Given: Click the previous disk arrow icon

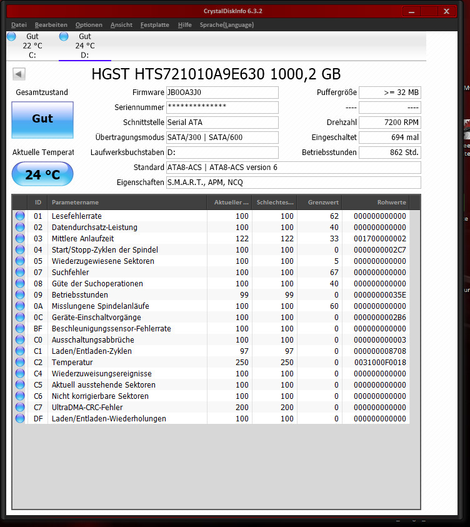Looking at the screenshot, I should click(x=19, y=74).
